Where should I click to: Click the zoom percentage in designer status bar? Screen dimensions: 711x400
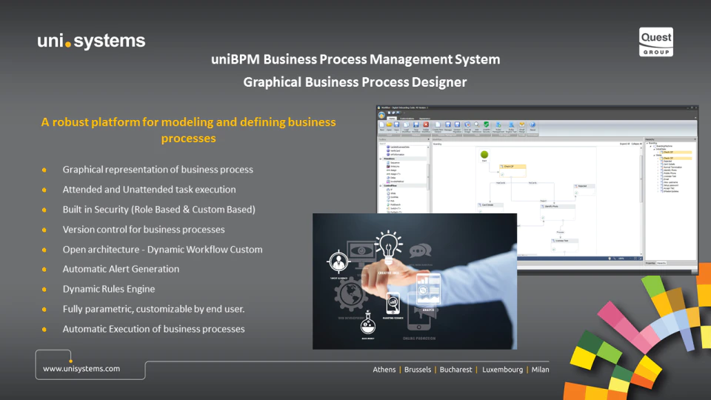621,259
